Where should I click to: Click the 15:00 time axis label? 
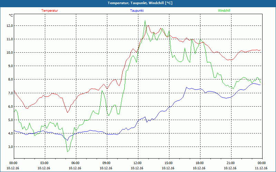pos(169,163)
